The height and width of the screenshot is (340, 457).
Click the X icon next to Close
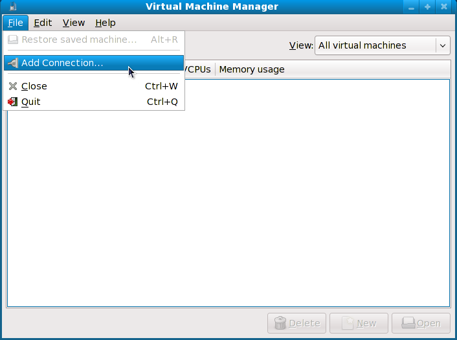pos(13,86)
